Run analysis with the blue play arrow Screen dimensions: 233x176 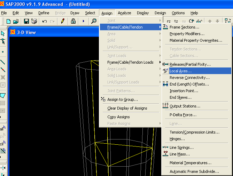pos(83,21)
